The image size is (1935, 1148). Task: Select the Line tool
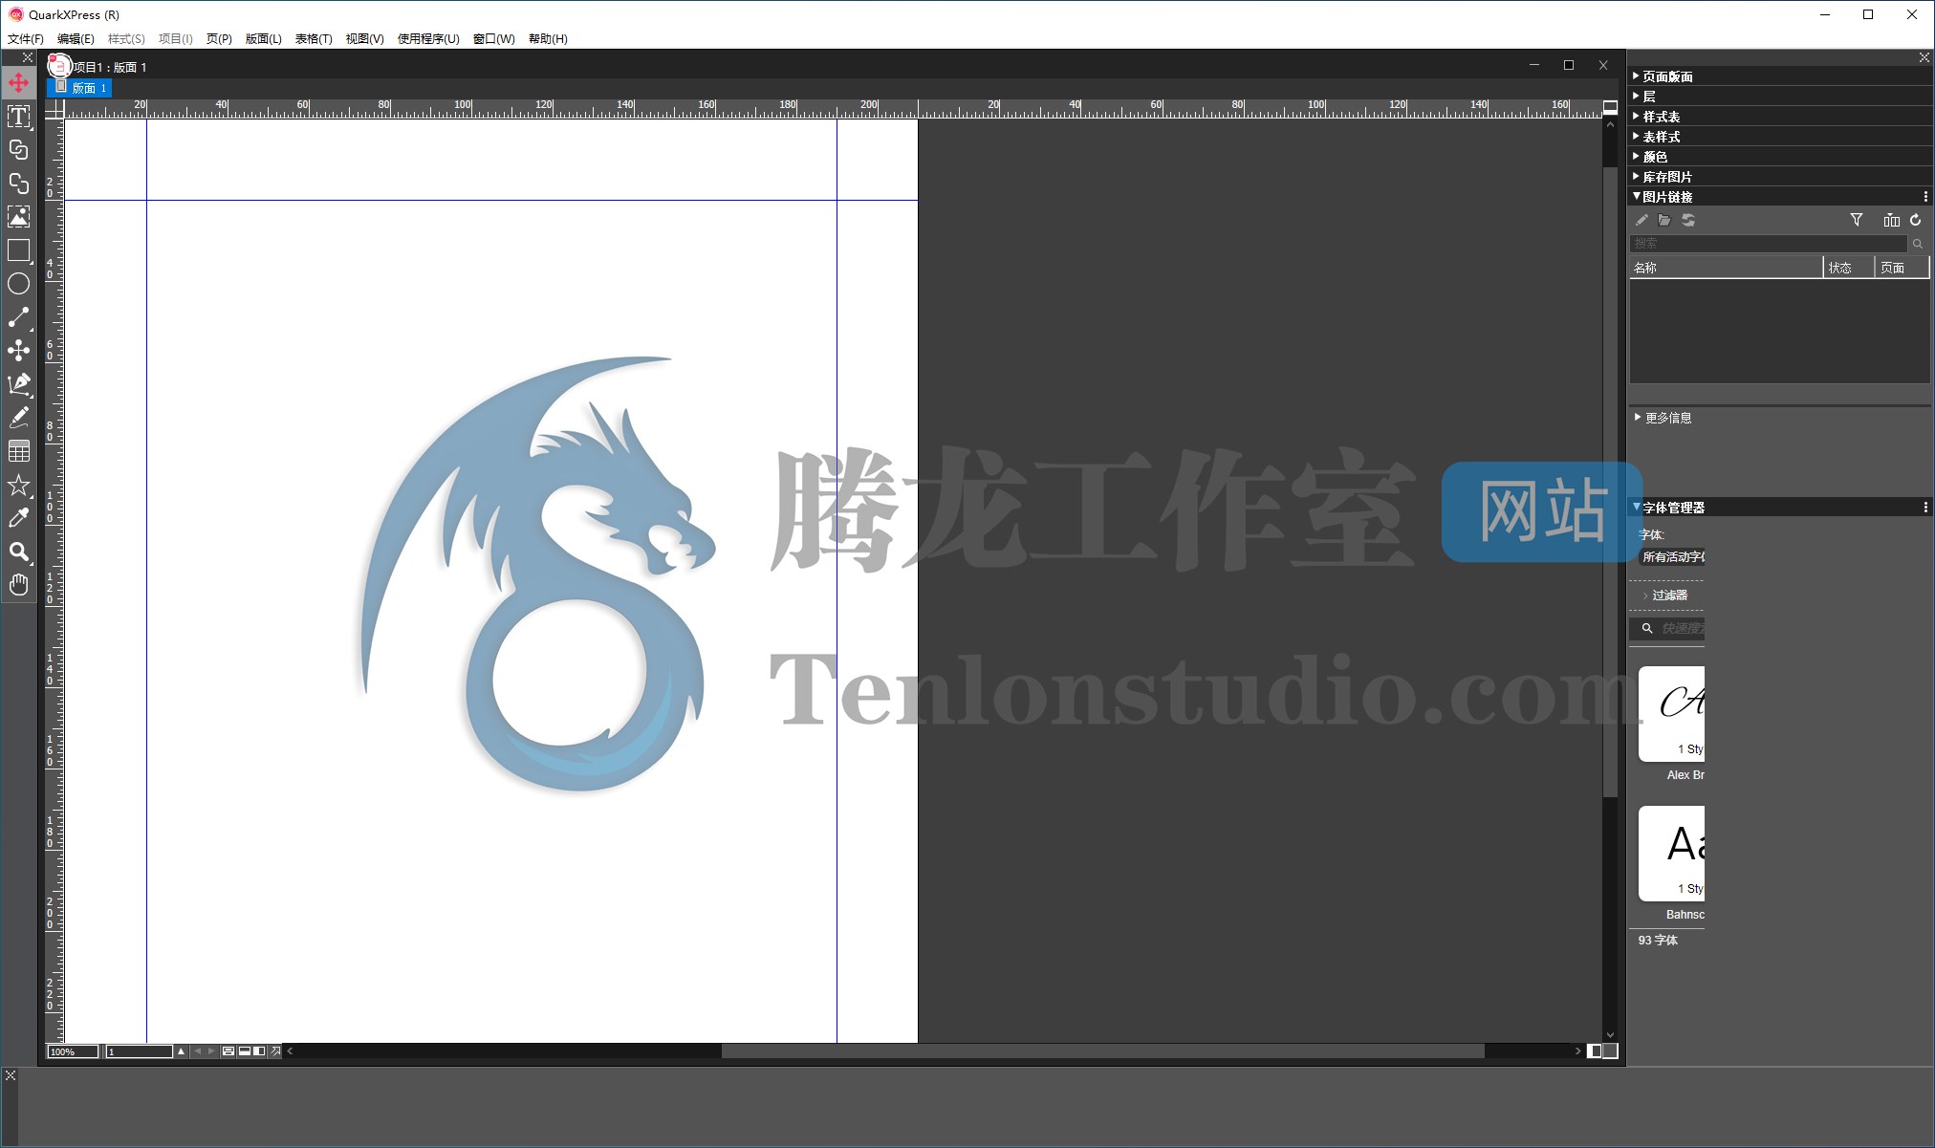tap(18, 317)
